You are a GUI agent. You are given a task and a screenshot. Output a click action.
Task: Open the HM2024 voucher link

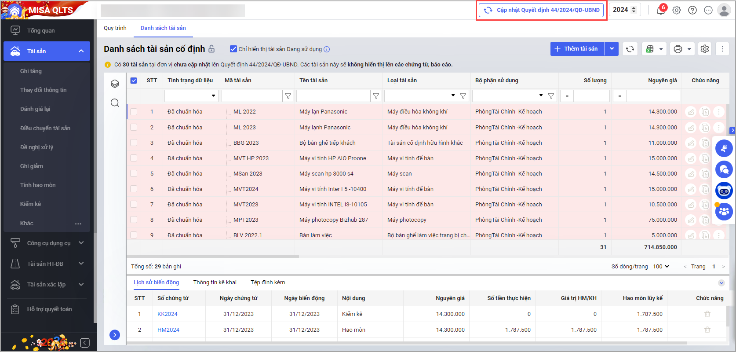click(x=168, y=330)
